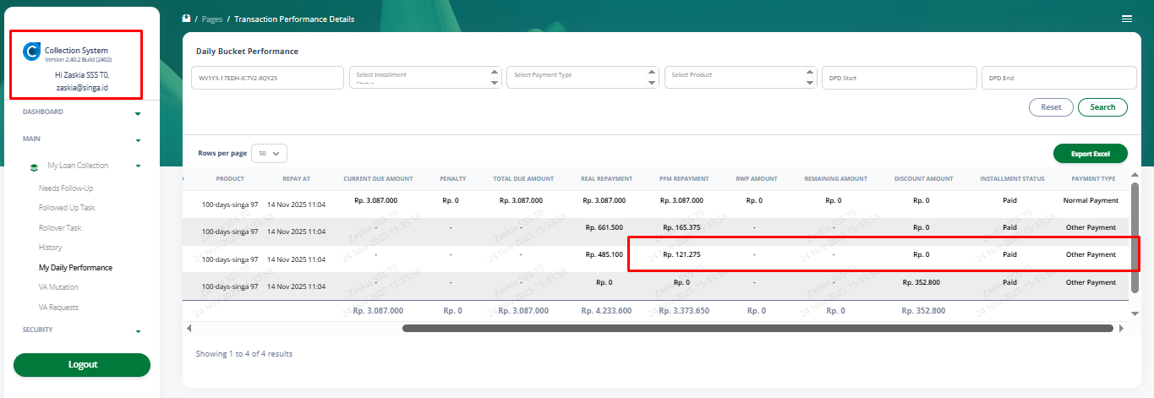Click the Export Excel button
The height and width of the screenshot is (398, 1154).
(1091, 154)
